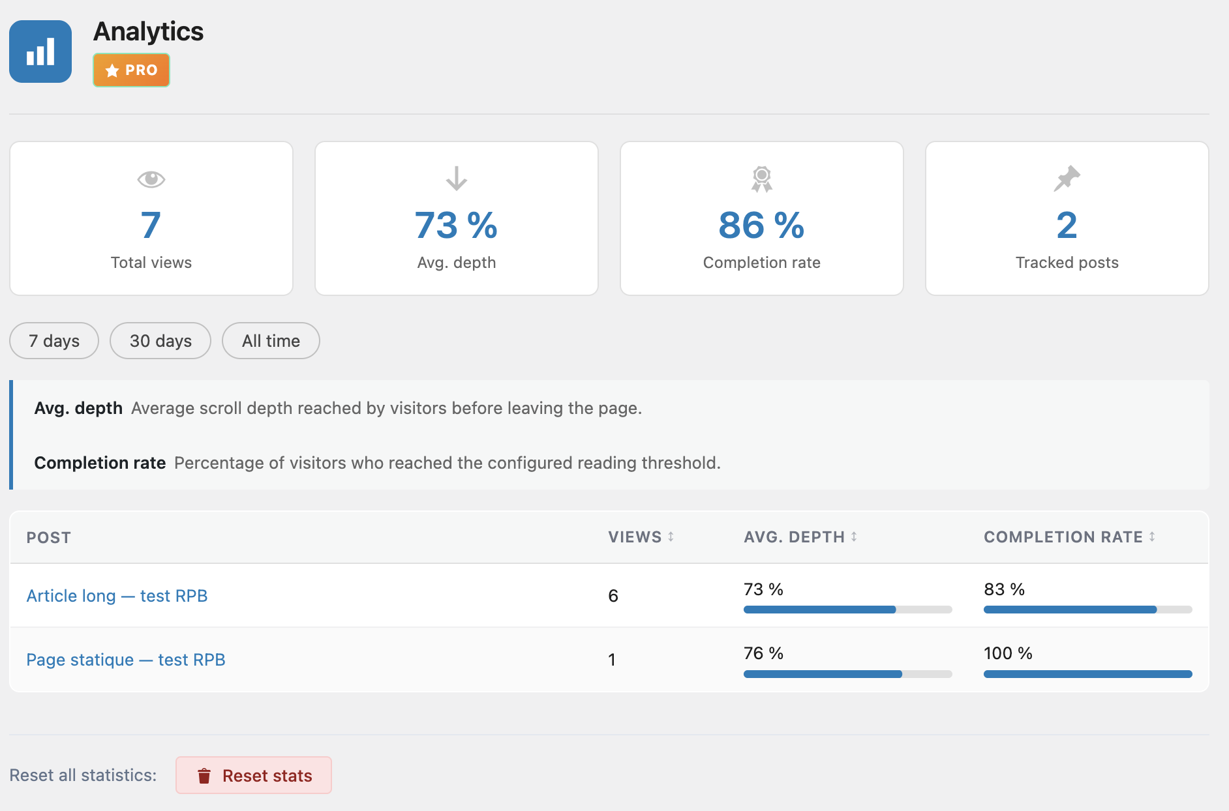Viewport: 1229px width, 811px height.
Task: Open the Article long — test RPB post
Action: pos(117,595)
